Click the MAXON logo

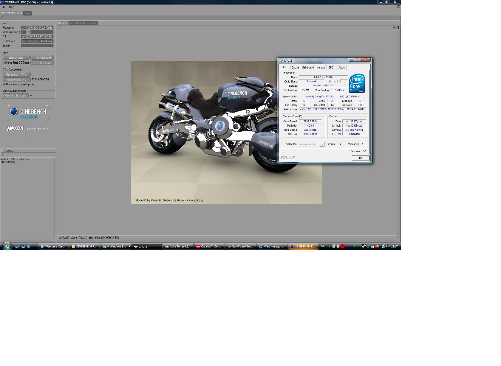pos(15,128)
